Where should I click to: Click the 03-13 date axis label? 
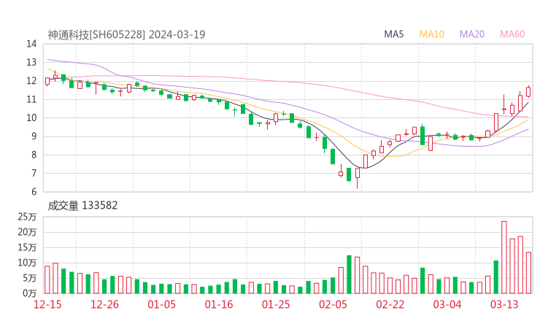click(504, 304)
